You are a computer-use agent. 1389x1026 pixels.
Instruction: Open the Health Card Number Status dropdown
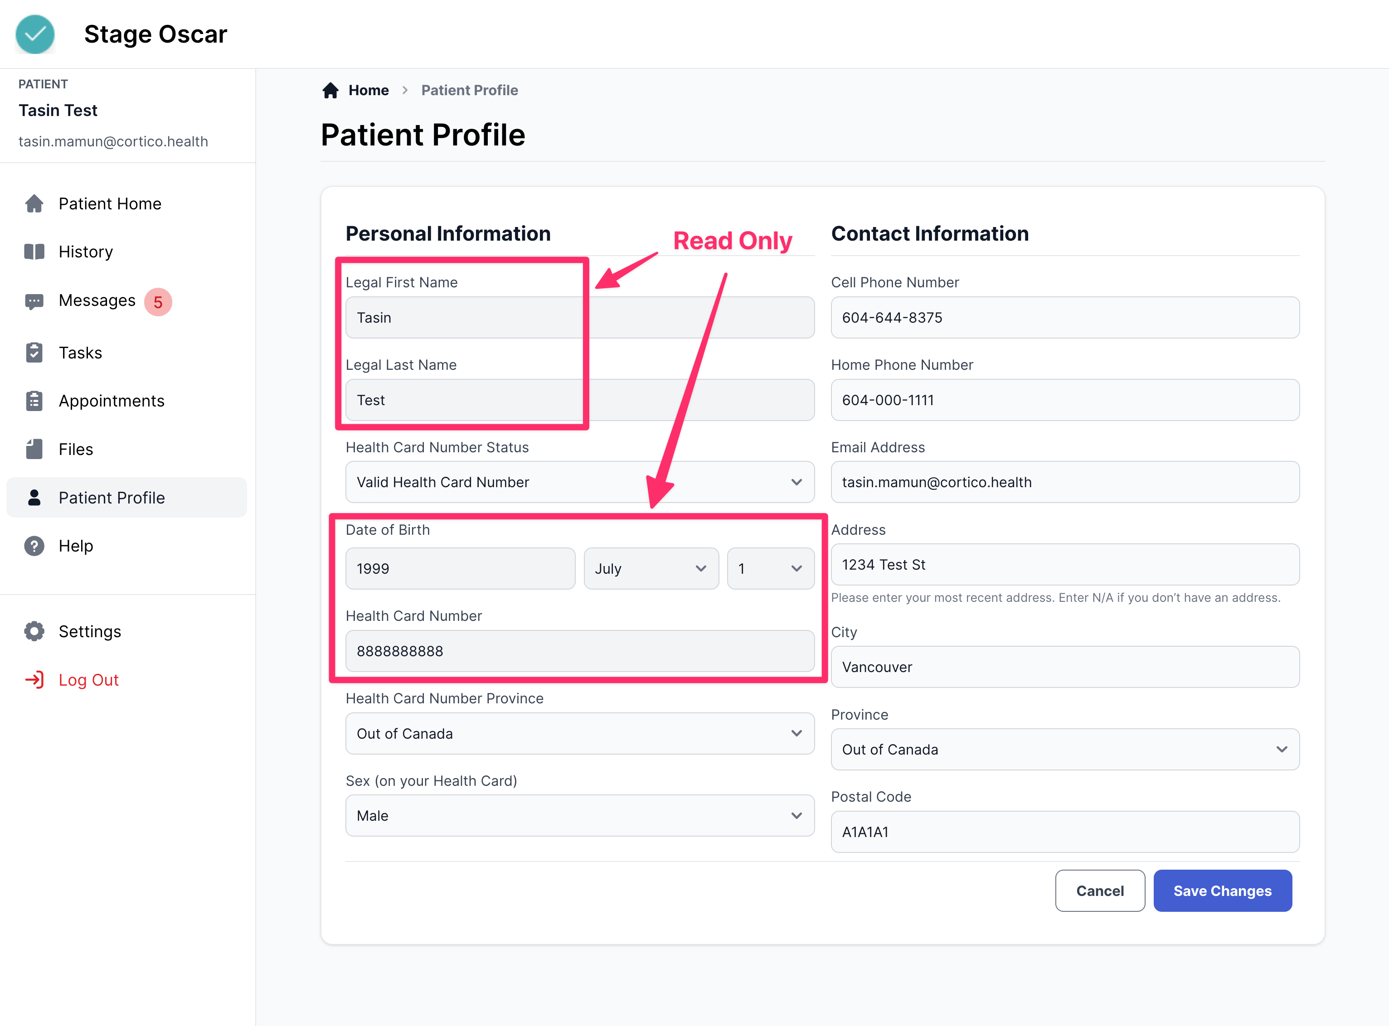click(579, 482)
